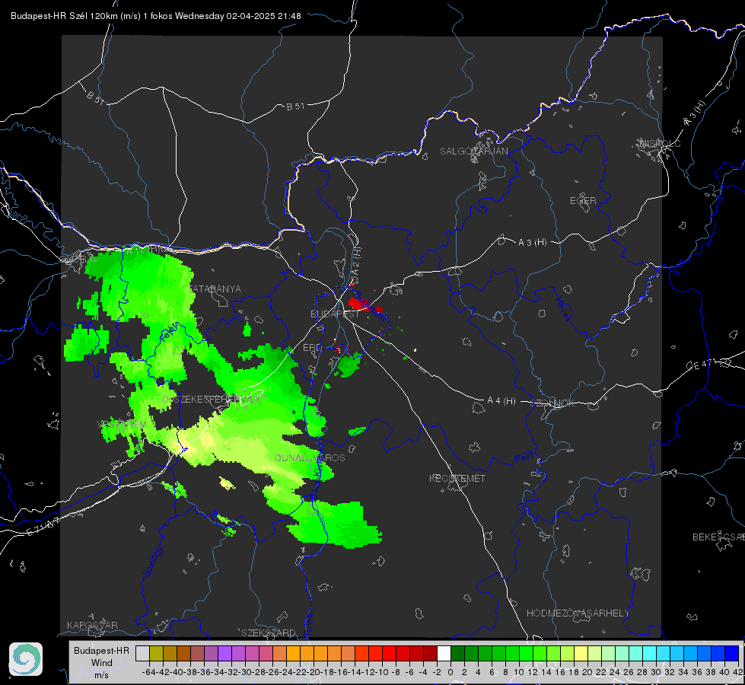Click legend value -64
The image size is (745, 685).
[148, 672]
